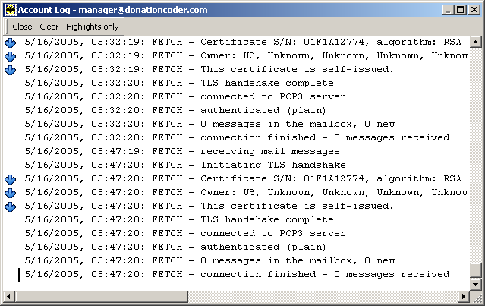Click the horizontal scrollbar thumb

click(x=101, y=296)
